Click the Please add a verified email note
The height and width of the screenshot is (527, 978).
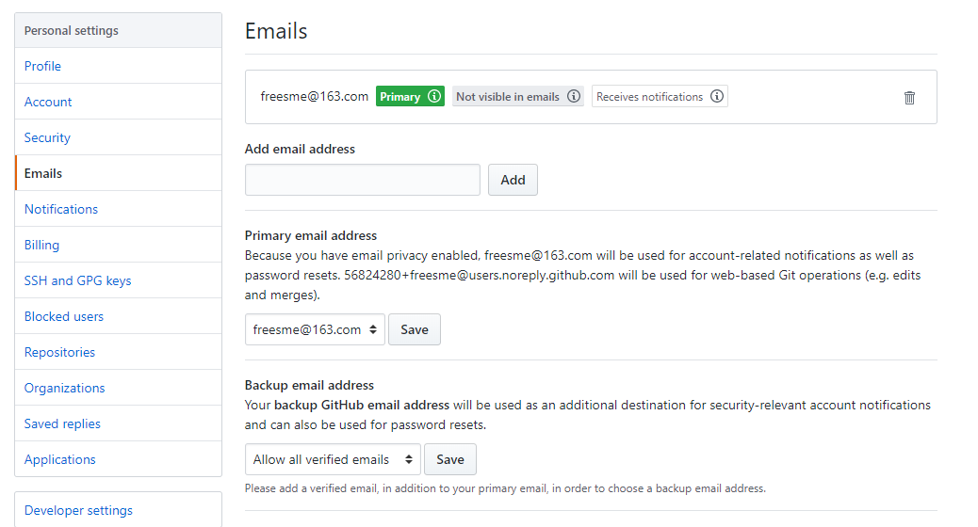[x=505, y=488]
